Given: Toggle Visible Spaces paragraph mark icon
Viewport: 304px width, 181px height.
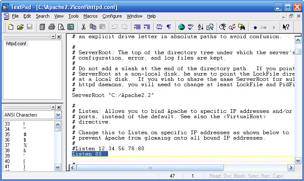Looking at the screenshot, I should click(x=169, y=27).
